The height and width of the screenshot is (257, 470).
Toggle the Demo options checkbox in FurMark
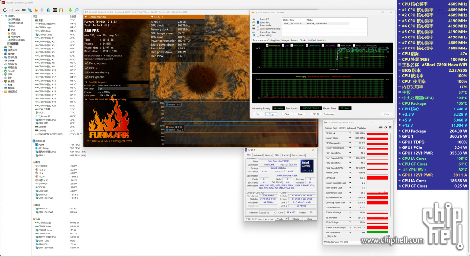pos(87,63)
